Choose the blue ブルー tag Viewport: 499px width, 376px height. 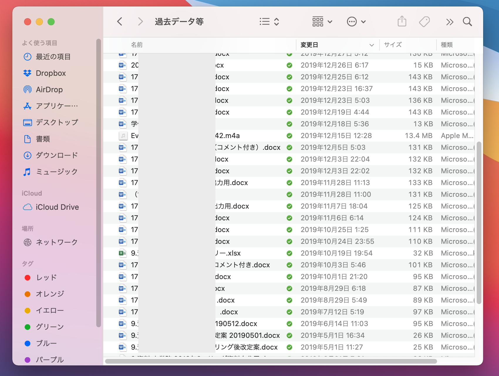click(x=46, y=343)
